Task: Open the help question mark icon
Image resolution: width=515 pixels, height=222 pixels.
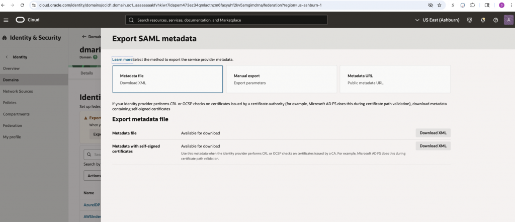Action: coord(495,20)
